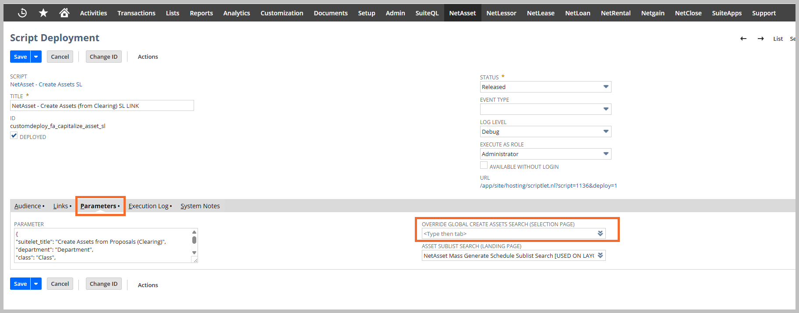Viewport: 799px width, 313px height.
Task: Open the scriptlet URL link
Action: coord(548,185)
